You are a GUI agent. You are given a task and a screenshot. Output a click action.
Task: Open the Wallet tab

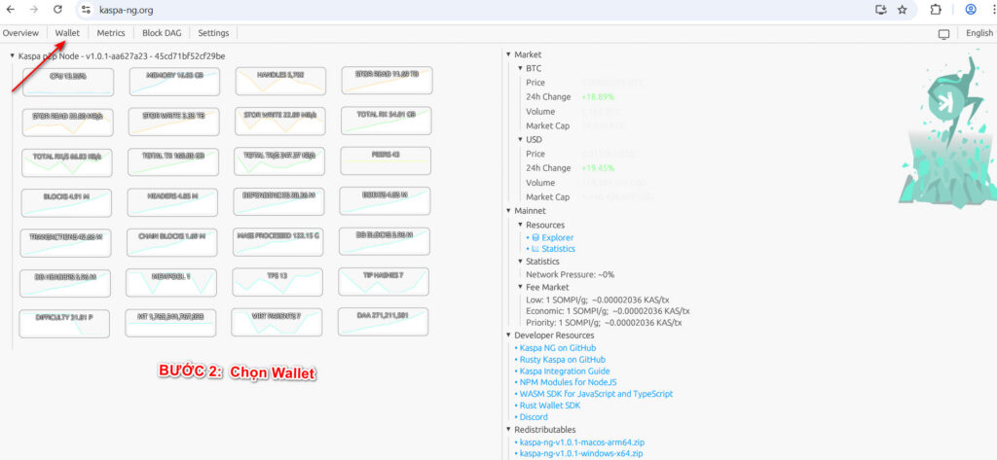pos(67,33)
